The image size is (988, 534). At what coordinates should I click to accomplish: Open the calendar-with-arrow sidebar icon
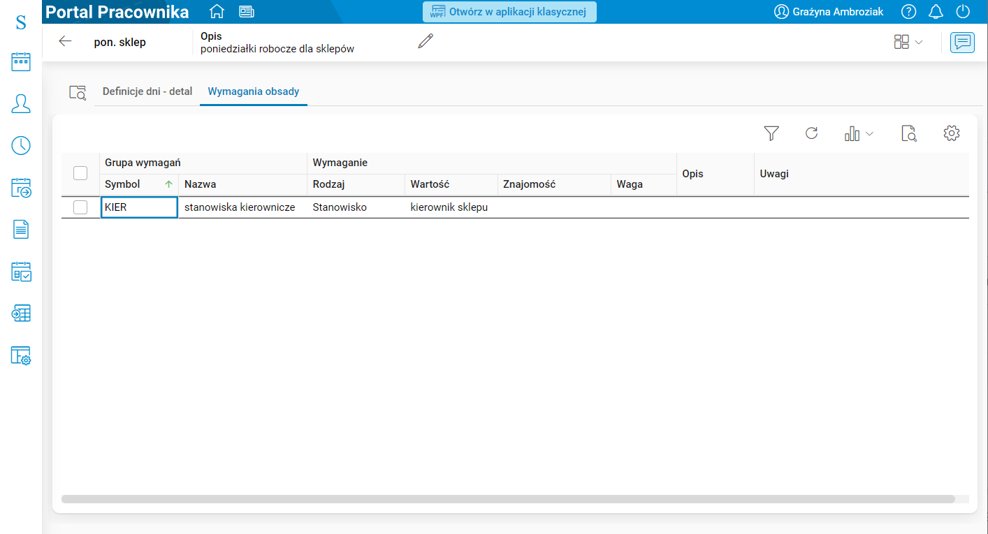point(21,187)
